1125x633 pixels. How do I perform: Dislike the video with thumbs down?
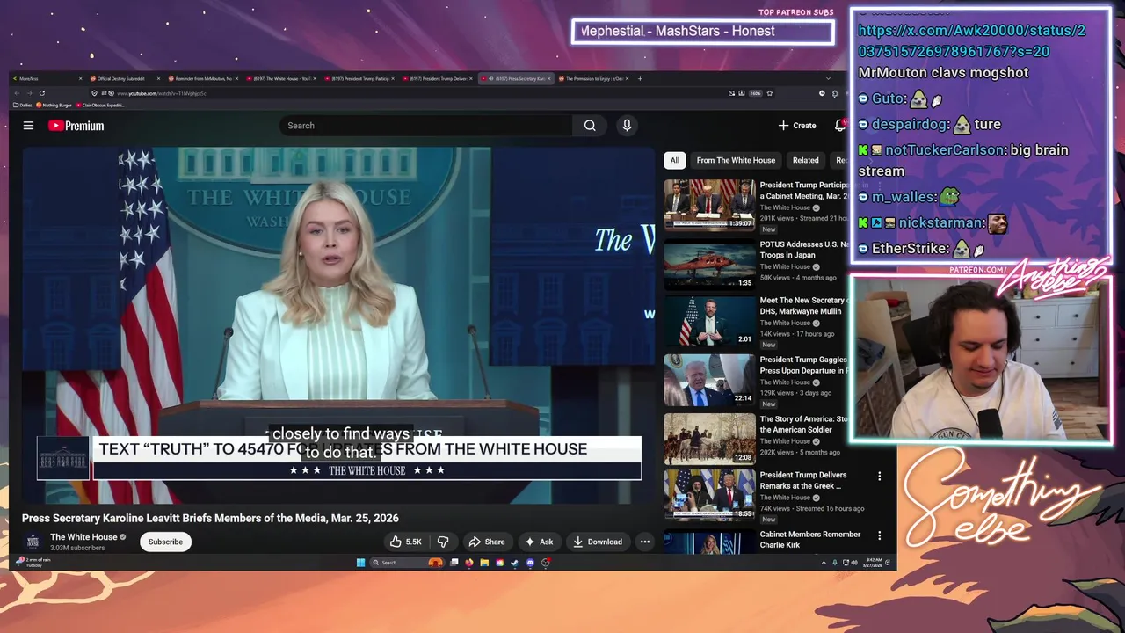point(443,542)
